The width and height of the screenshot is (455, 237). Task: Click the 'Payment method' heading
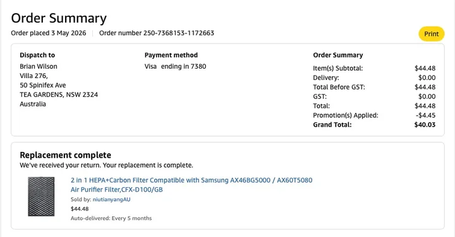pyautogui.click(x=171, y=55)
